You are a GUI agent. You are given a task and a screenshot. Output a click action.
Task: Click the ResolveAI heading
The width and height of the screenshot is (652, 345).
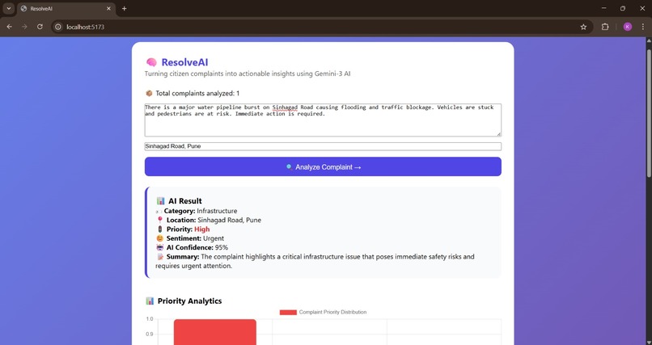(184, 62)
